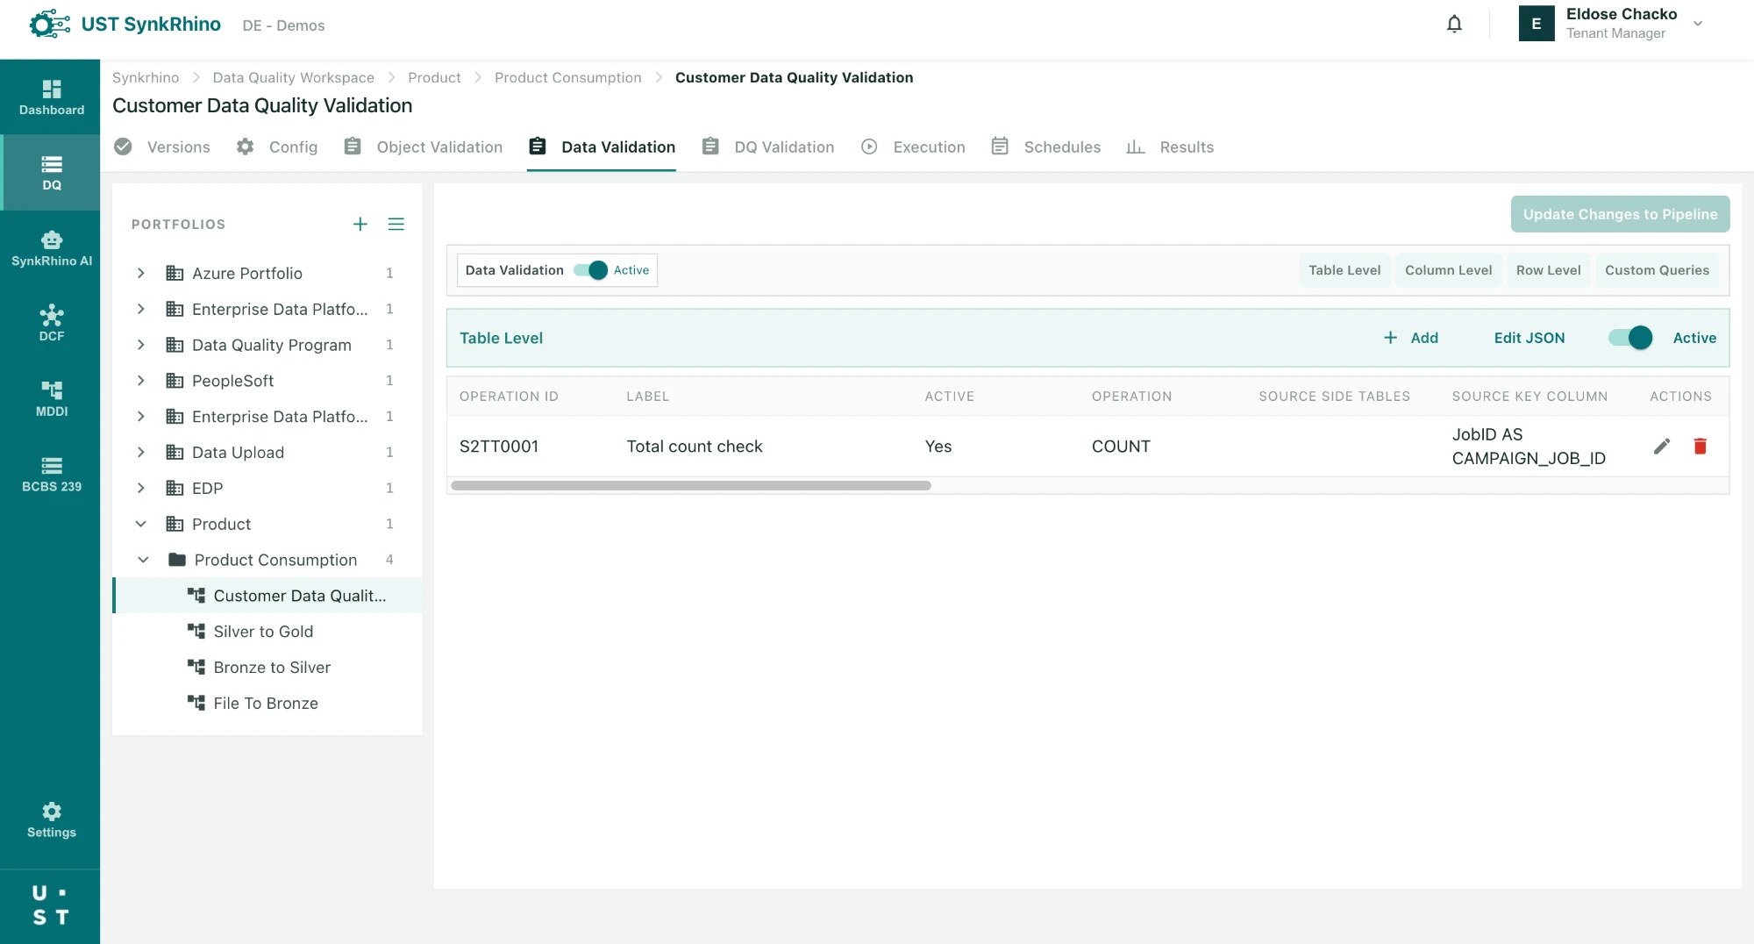The image size is (1754, 944).
Task: Open the MDDI sidebar module
Action: (x=51, y=398)
